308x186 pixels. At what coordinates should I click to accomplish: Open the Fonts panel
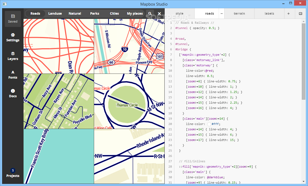(x=13, y=75)
